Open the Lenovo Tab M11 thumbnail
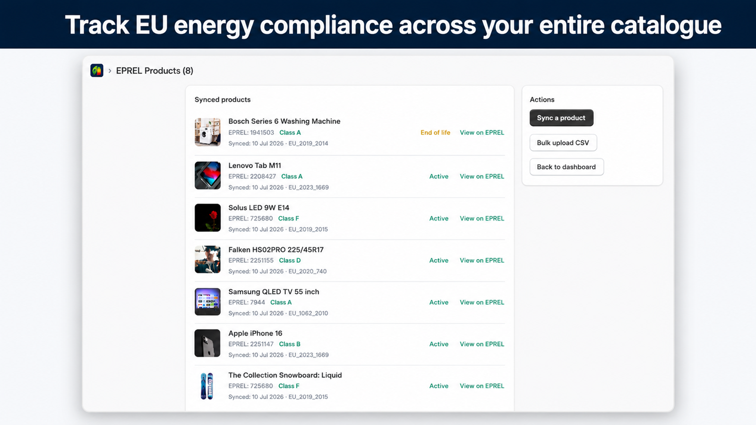This screenshot has width=756, height=425. point(207,176)
